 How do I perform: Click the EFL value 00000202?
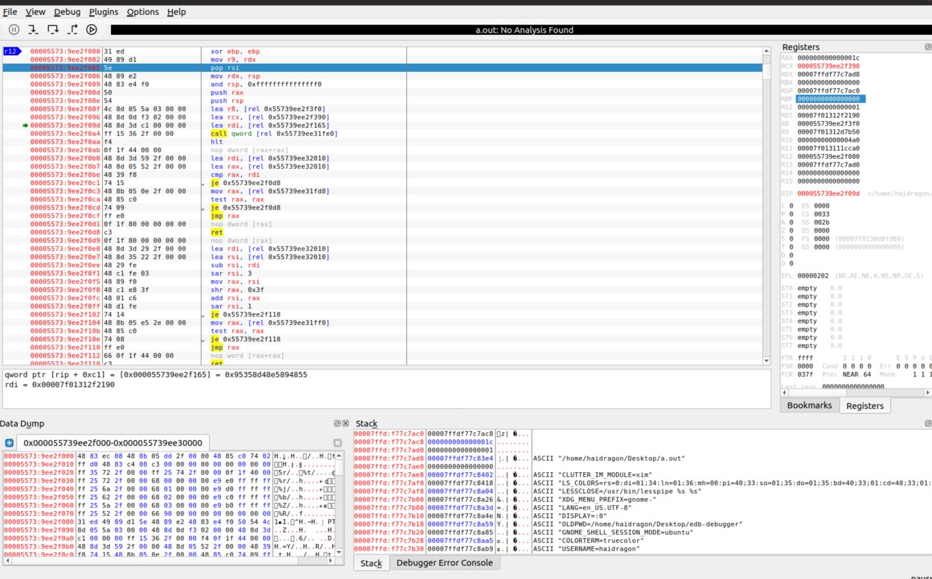point(813,275)
